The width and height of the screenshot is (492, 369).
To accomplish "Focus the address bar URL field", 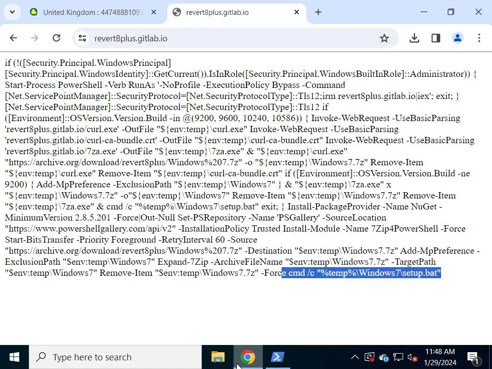I will click(235, 38).
